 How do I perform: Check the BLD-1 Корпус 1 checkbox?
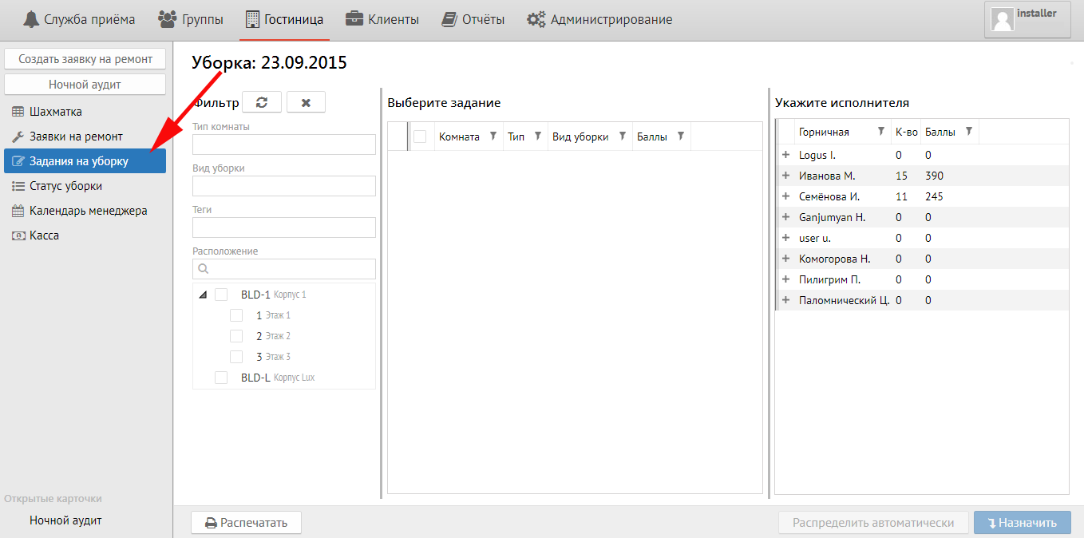coord(221,295)
